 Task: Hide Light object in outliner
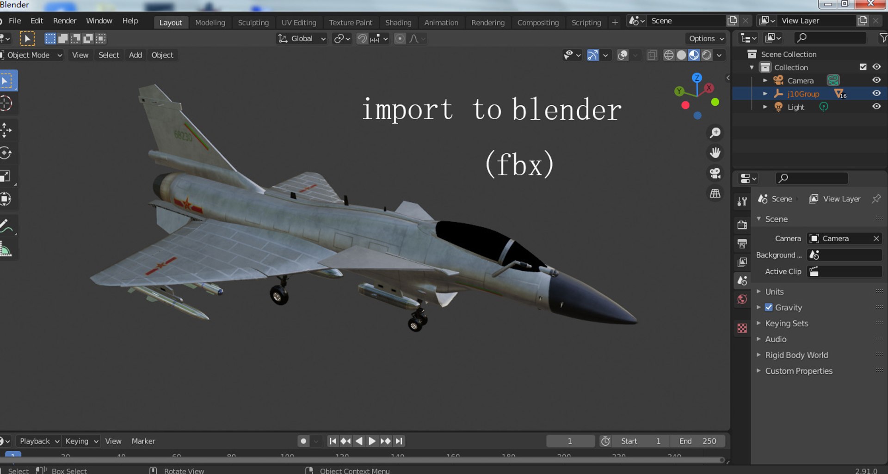pos(876,106)
